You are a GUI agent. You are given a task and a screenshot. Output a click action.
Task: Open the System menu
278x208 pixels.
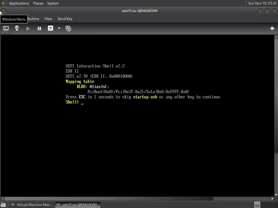click(x=53, y=3)
